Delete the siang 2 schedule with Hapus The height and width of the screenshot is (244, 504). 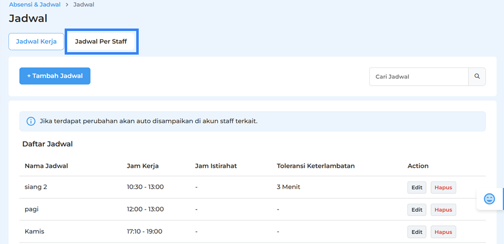443,187
